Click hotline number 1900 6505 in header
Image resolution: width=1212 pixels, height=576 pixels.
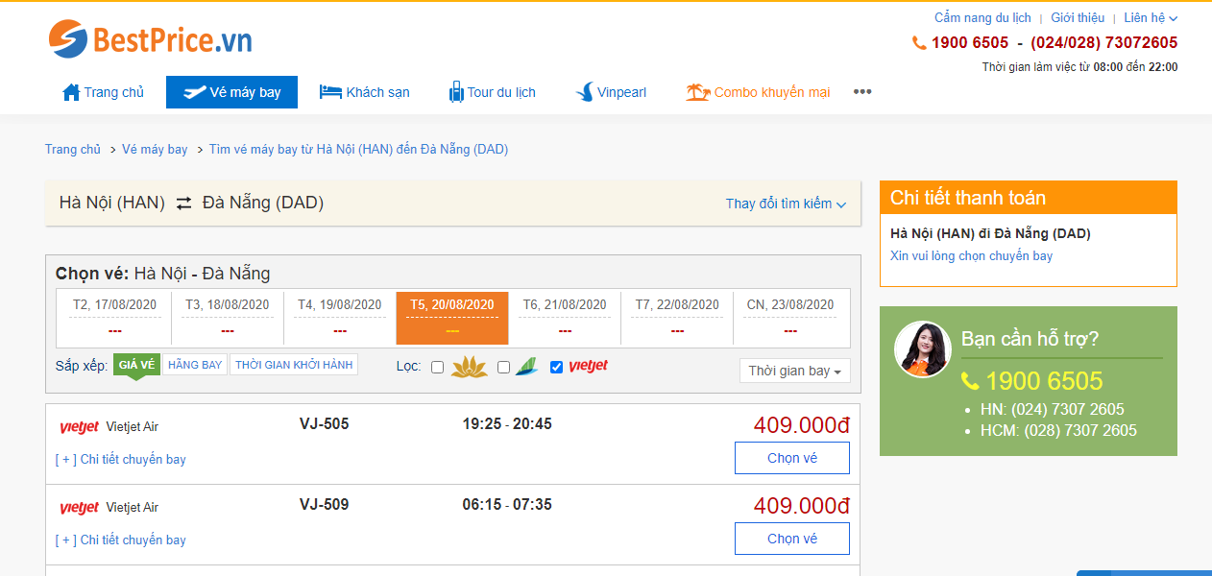pos(970,43)
